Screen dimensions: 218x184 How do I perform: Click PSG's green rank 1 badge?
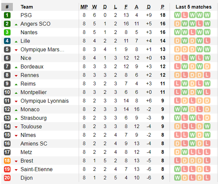tap(7, 15)
